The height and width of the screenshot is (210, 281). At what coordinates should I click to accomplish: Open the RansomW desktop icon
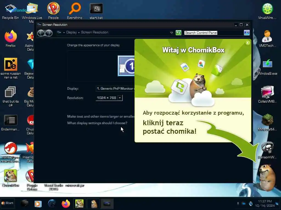[x=267, y=150]
